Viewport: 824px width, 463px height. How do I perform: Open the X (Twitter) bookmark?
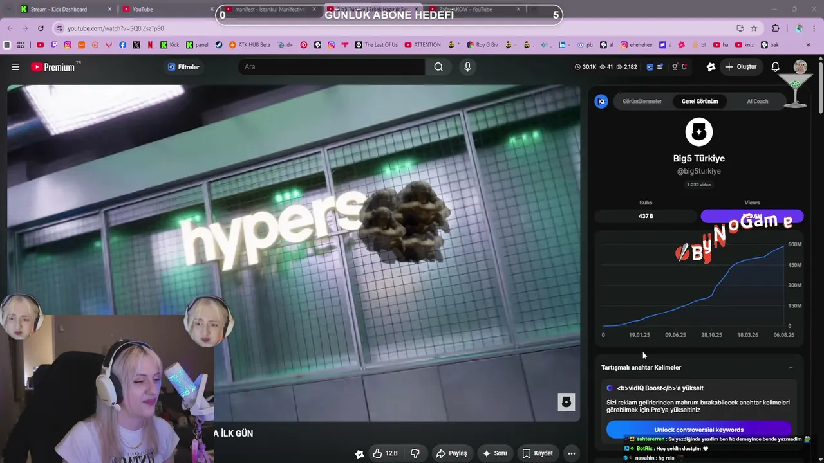[136, 45]
